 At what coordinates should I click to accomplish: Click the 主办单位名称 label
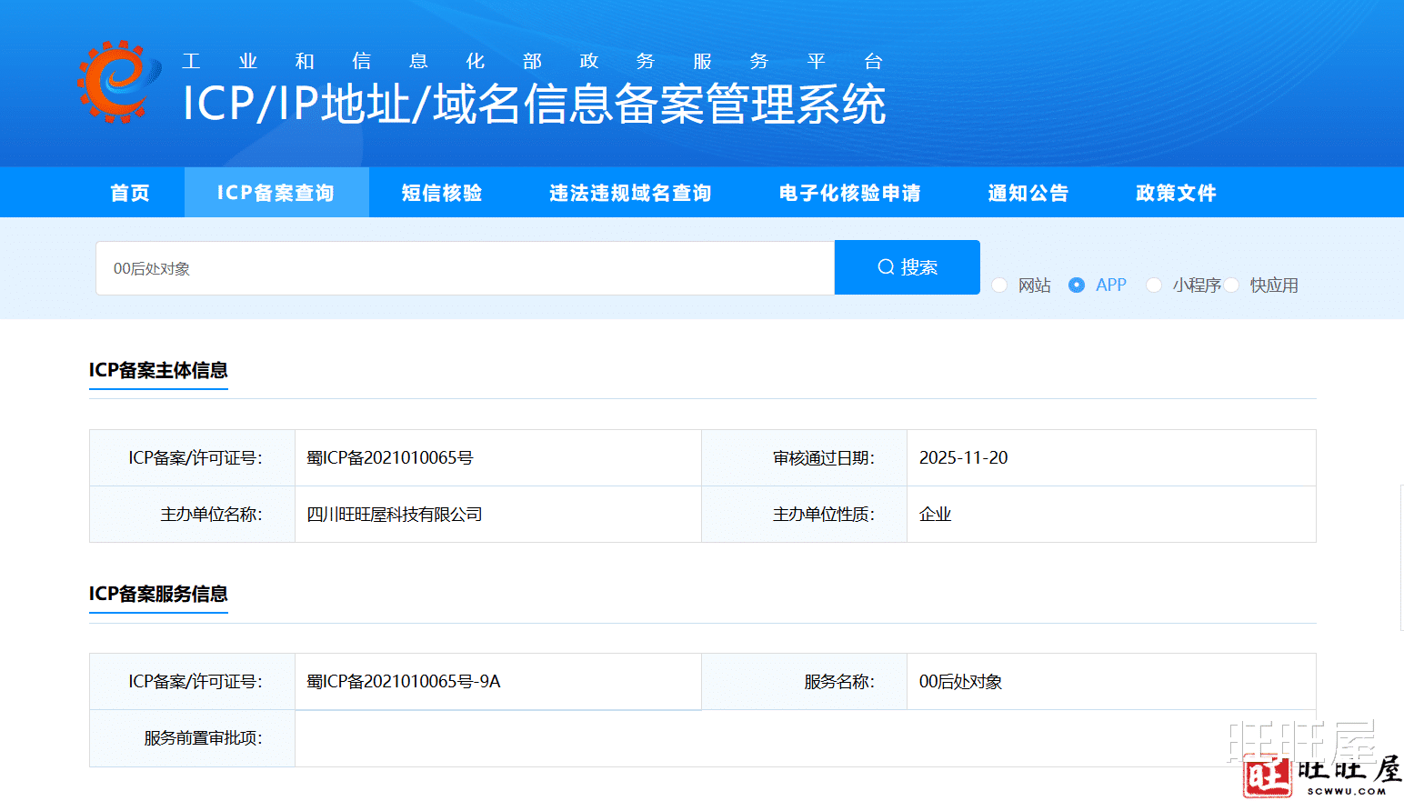[212, 514]
